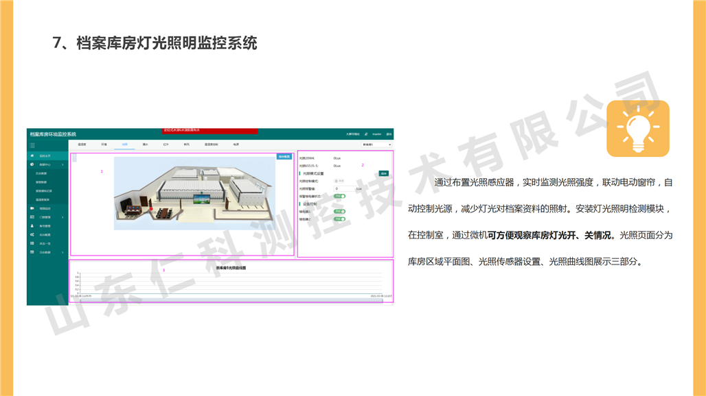Switch to the 电源 tab
Image resolution: width=706 pixels, height=396 pixels.
point(236,145)
